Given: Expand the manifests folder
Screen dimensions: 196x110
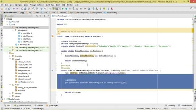Looking at the screenshot, I should [x=7, y=22].
